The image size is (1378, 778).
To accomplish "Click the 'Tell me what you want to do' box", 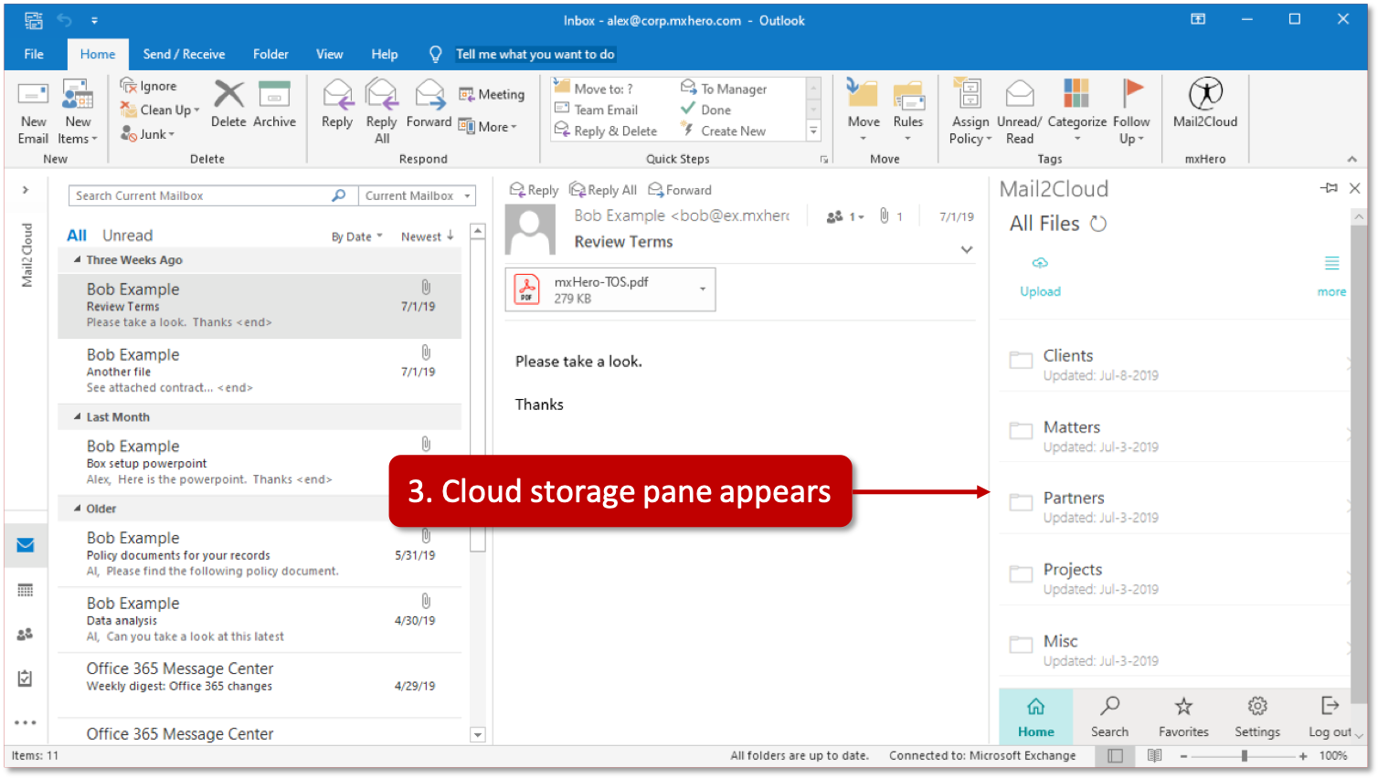I will pyautogui.click(x=535, y=54).
